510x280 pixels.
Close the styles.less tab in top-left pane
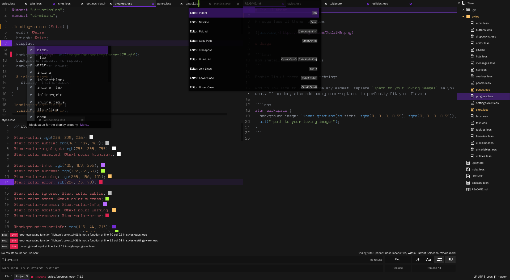tap(25, 4)
